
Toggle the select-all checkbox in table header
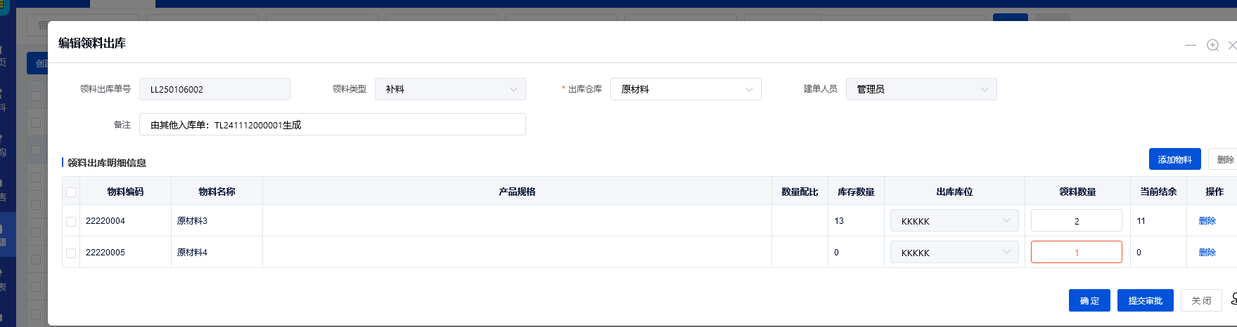tap(71, 192)
